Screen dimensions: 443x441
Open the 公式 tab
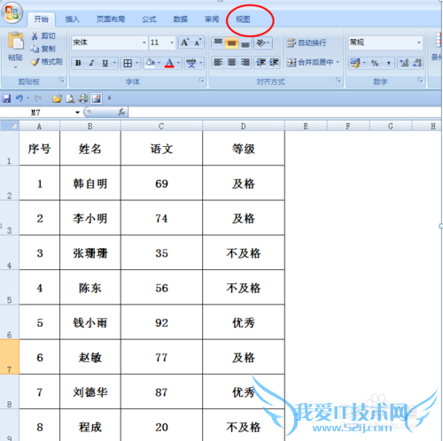(x=149, y=19)
